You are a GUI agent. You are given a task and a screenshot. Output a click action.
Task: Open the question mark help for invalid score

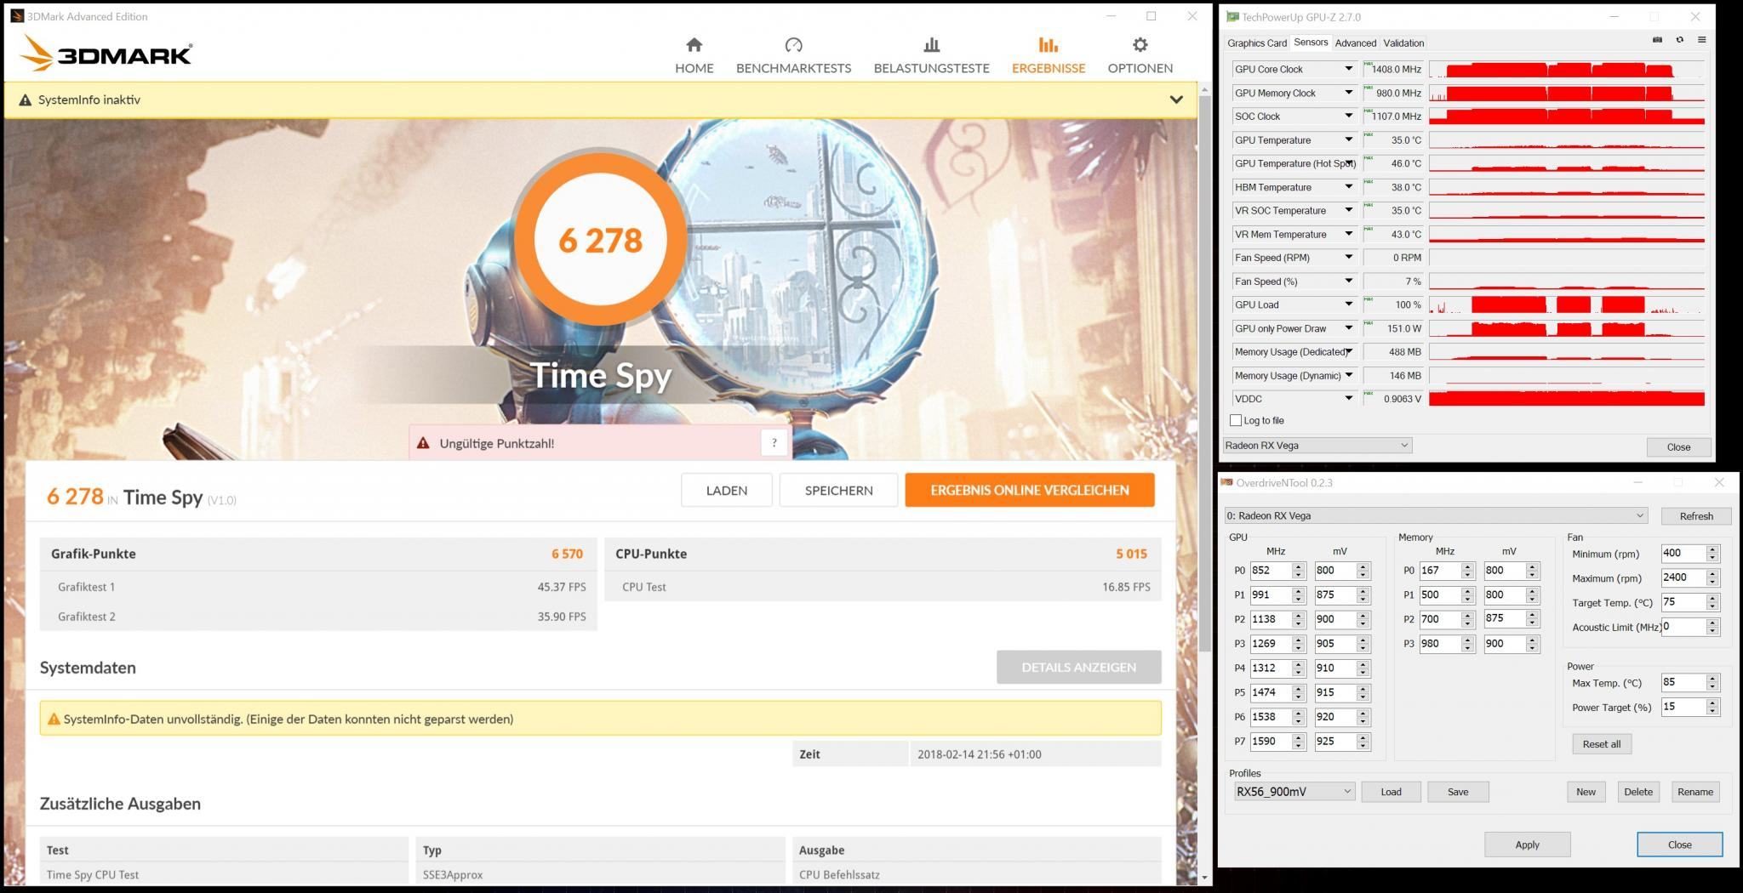point(774,442)
